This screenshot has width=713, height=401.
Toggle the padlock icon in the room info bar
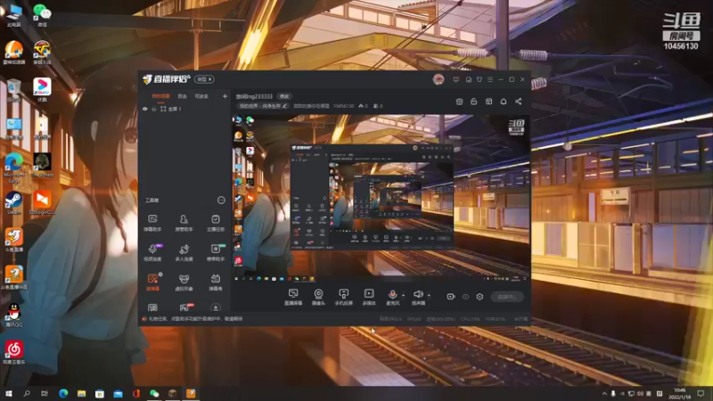pyautogui.click(x=474, y=102)
